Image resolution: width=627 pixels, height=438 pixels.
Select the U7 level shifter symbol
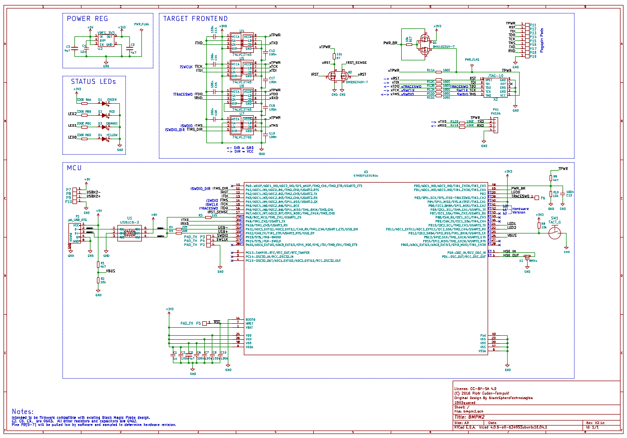pos(242,125)
